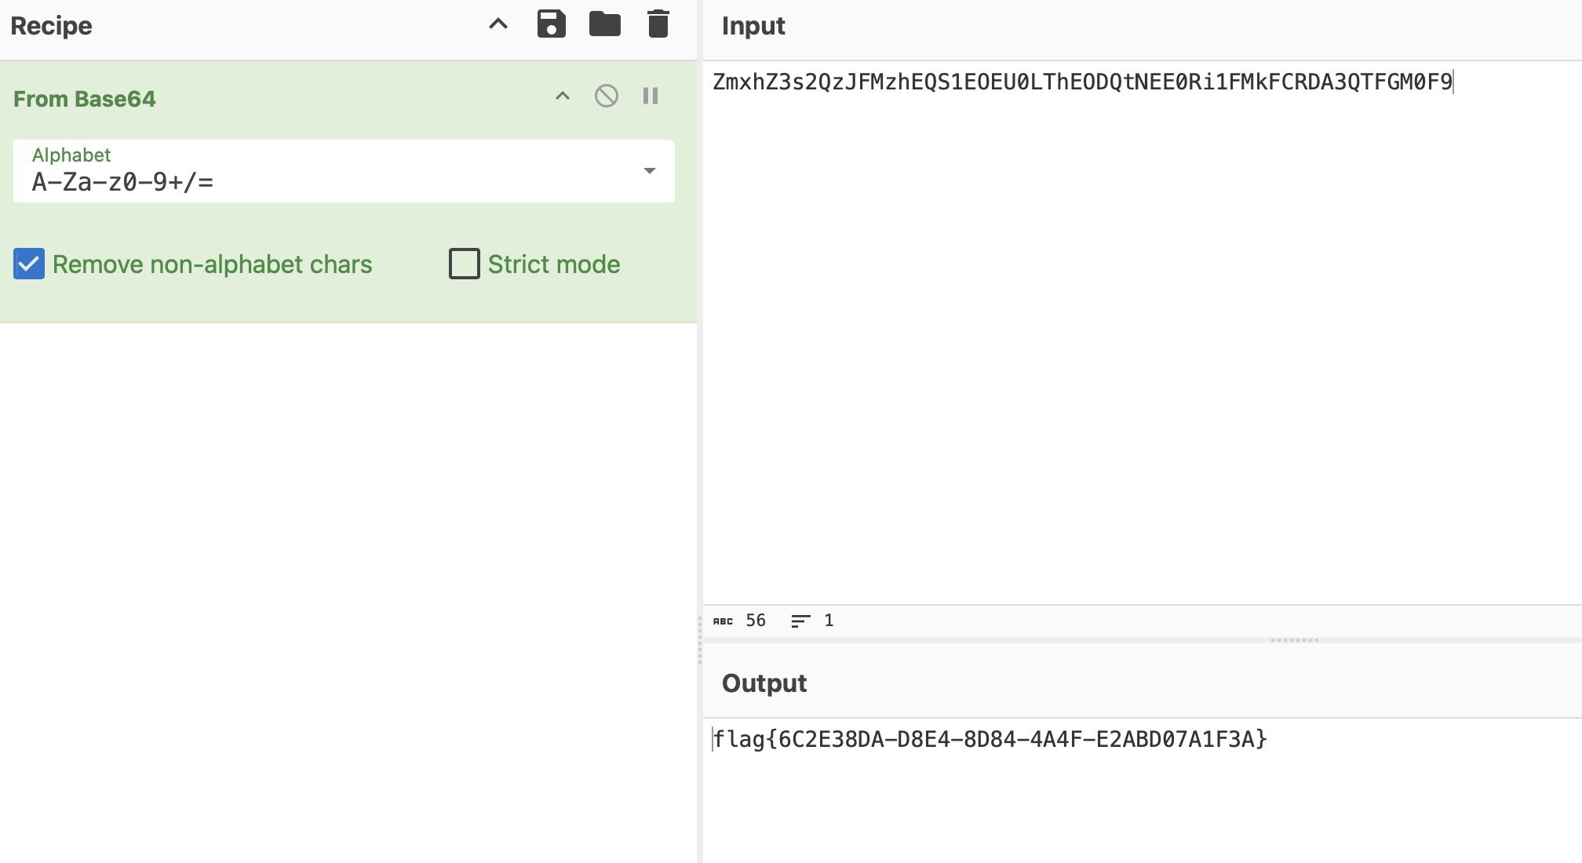
Task: Click the Input panel label
Action: click(753, 26)
